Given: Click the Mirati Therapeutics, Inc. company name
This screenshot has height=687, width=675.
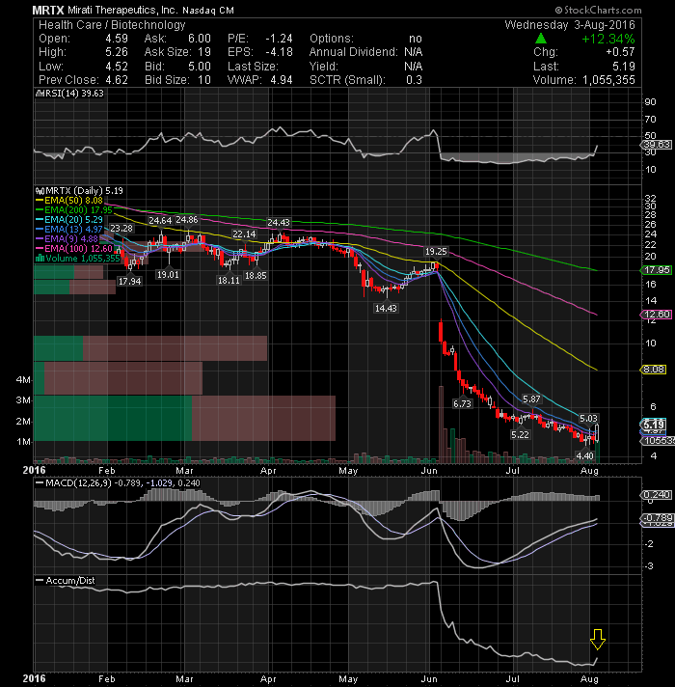Looking at the screenshot, I should click(x=122, y=10).
